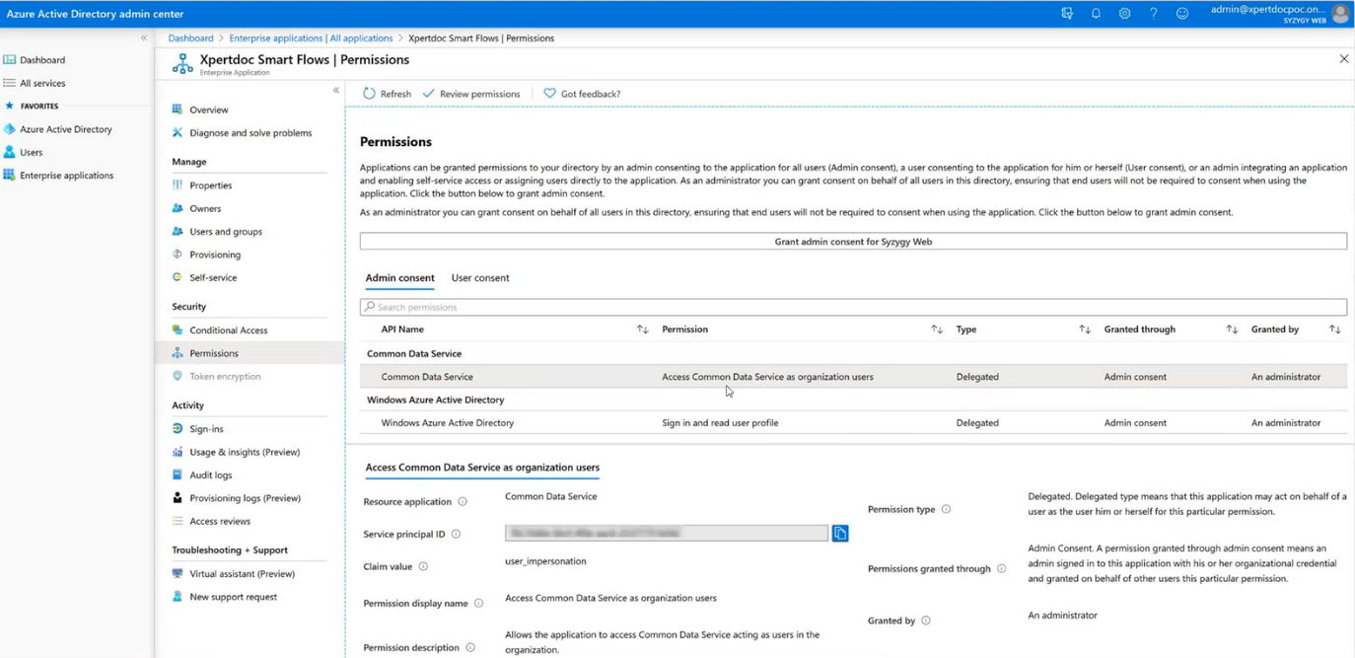
Task: Click info icon next to Service principal ID
Action: pyautogui.click(x=456, y=535)
